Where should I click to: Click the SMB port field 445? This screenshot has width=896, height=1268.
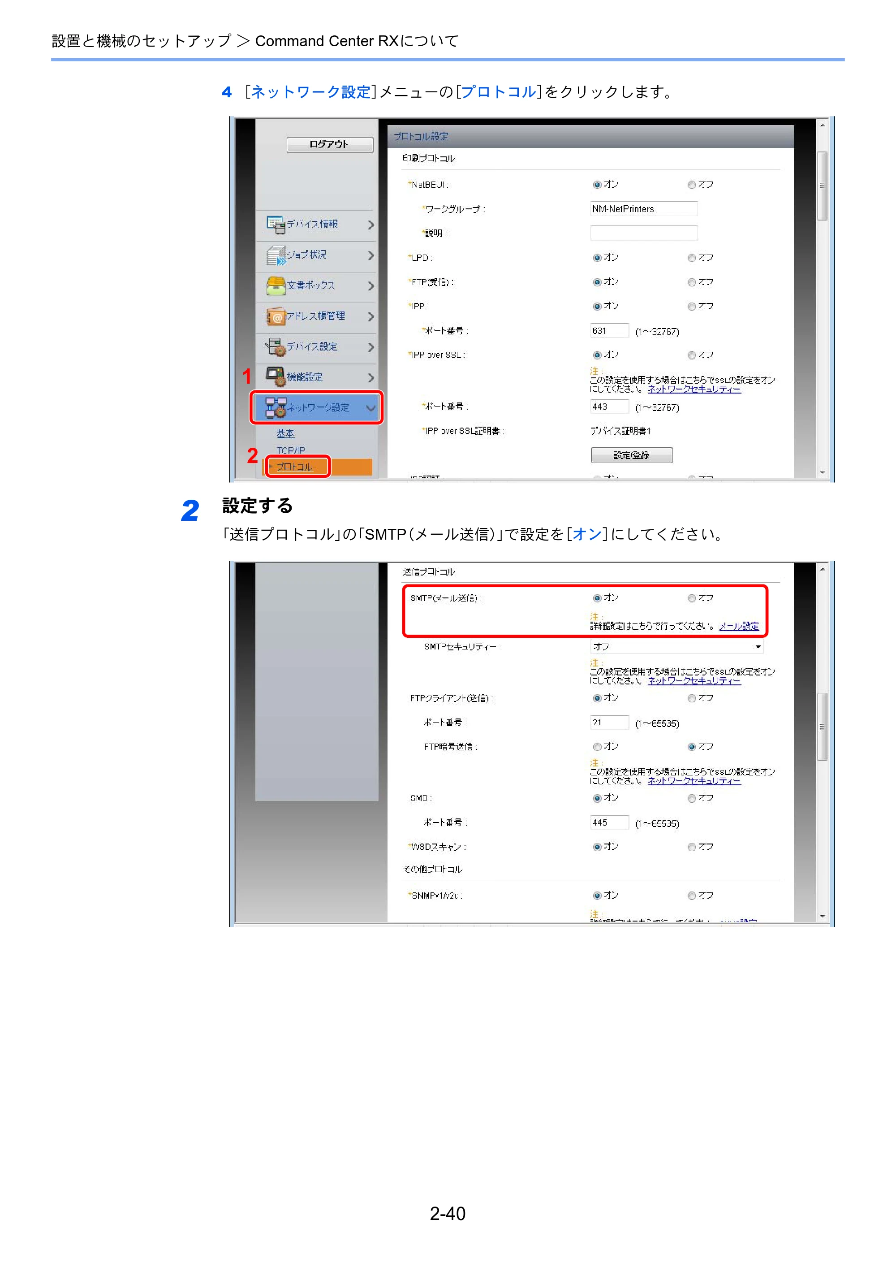pyautogui.click(x=609, y=822)
